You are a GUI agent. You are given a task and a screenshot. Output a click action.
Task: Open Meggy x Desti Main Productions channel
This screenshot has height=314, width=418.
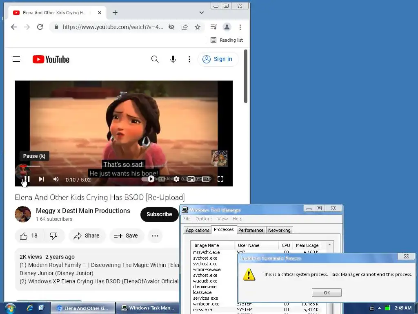(x=83, y=211)
